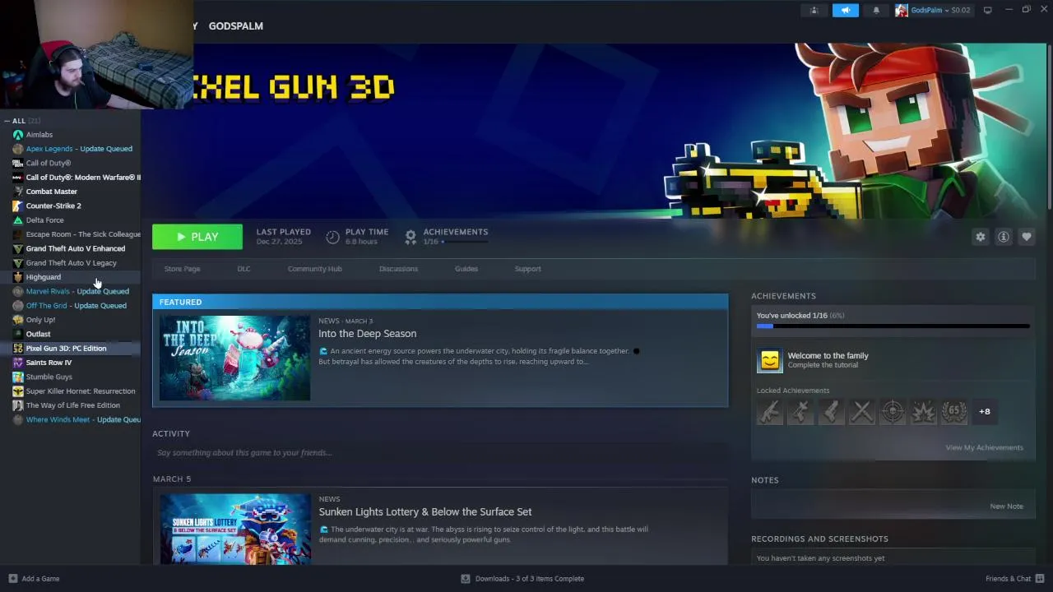The height and width of the screenshot is (592, 1053).
Task: Click the green PLAY button
Action: 197,237
